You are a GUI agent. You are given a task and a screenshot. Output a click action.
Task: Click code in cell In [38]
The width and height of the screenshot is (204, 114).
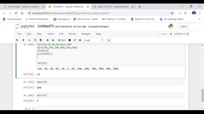[x=110, y=54]
